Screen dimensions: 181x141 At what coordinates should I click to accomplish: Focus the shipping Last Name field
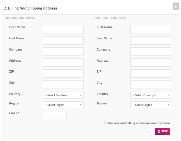151,40
